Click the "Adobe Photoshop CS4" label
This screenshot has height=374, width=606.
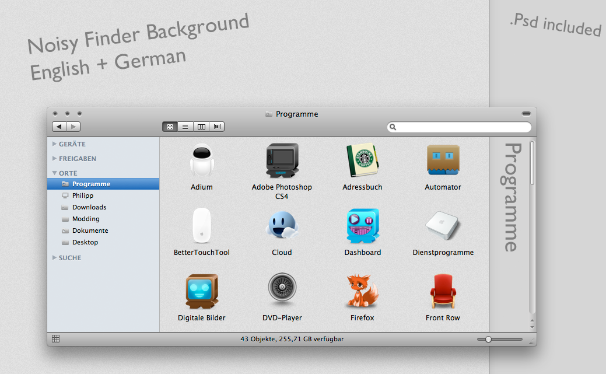tap(282, 191)
